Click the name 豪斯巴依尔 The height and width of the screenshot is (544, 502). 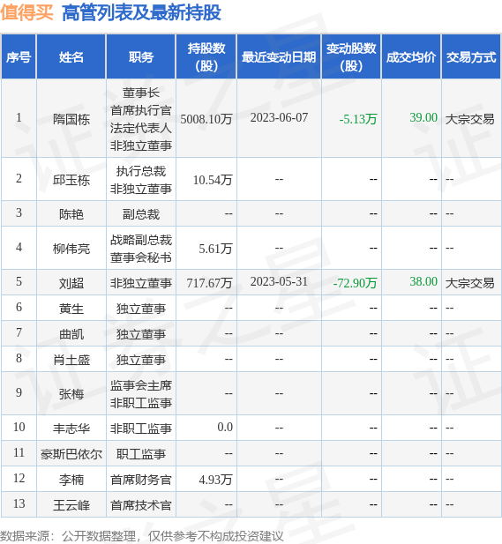(x=71, y=454)
